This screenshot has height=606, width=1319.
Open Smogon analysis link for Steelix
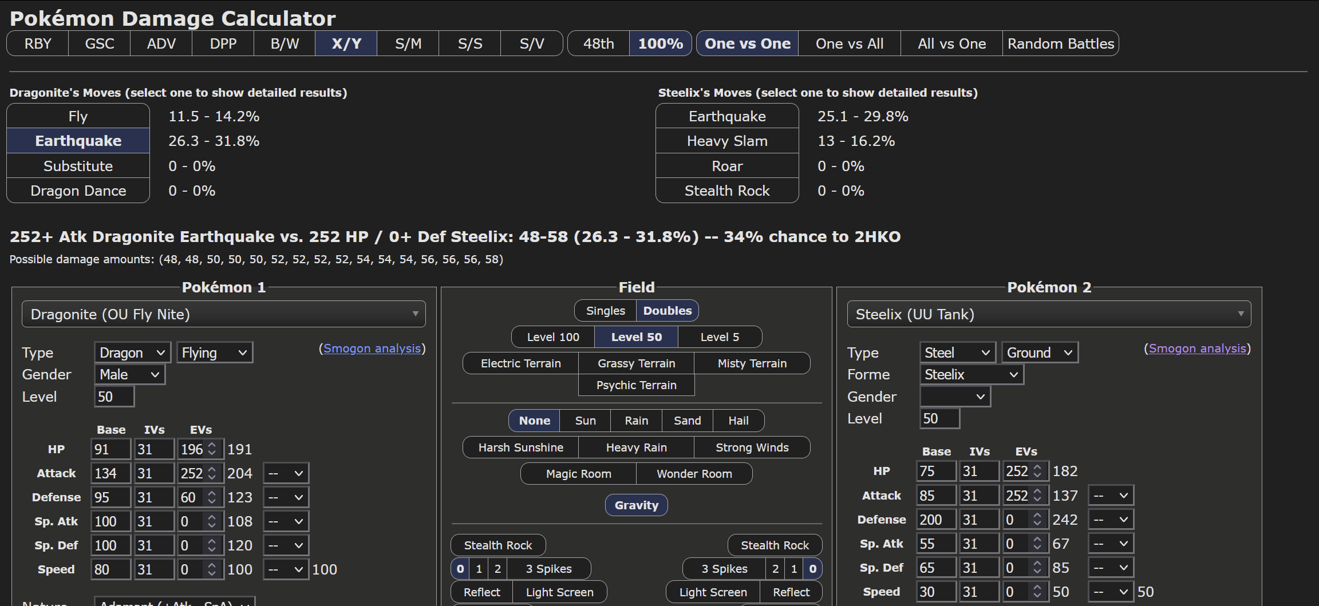point(1197,348)
